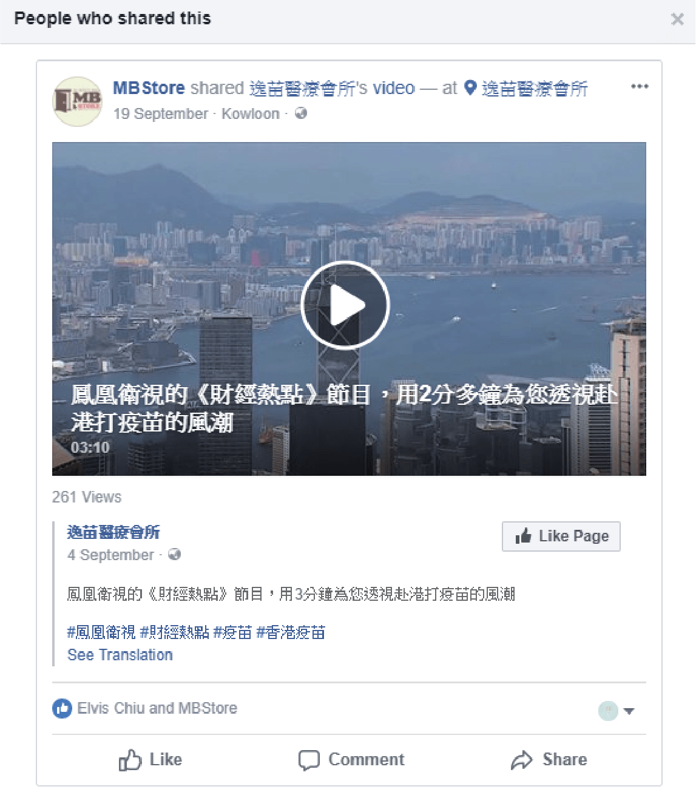696x812 pixels.
Task: Open the three-dots post options menu
Action: 640,86
